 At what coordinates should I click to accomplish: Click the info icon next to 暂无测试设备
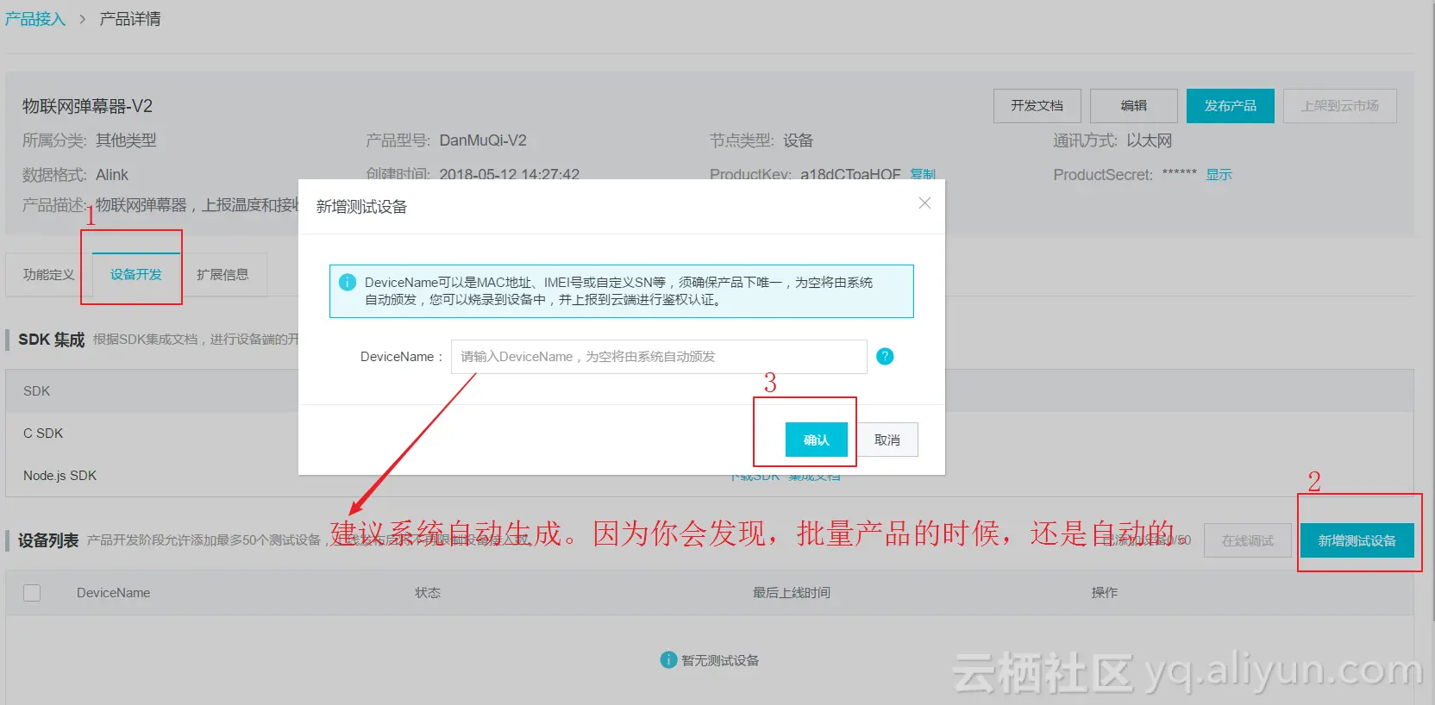click(668, 660)
